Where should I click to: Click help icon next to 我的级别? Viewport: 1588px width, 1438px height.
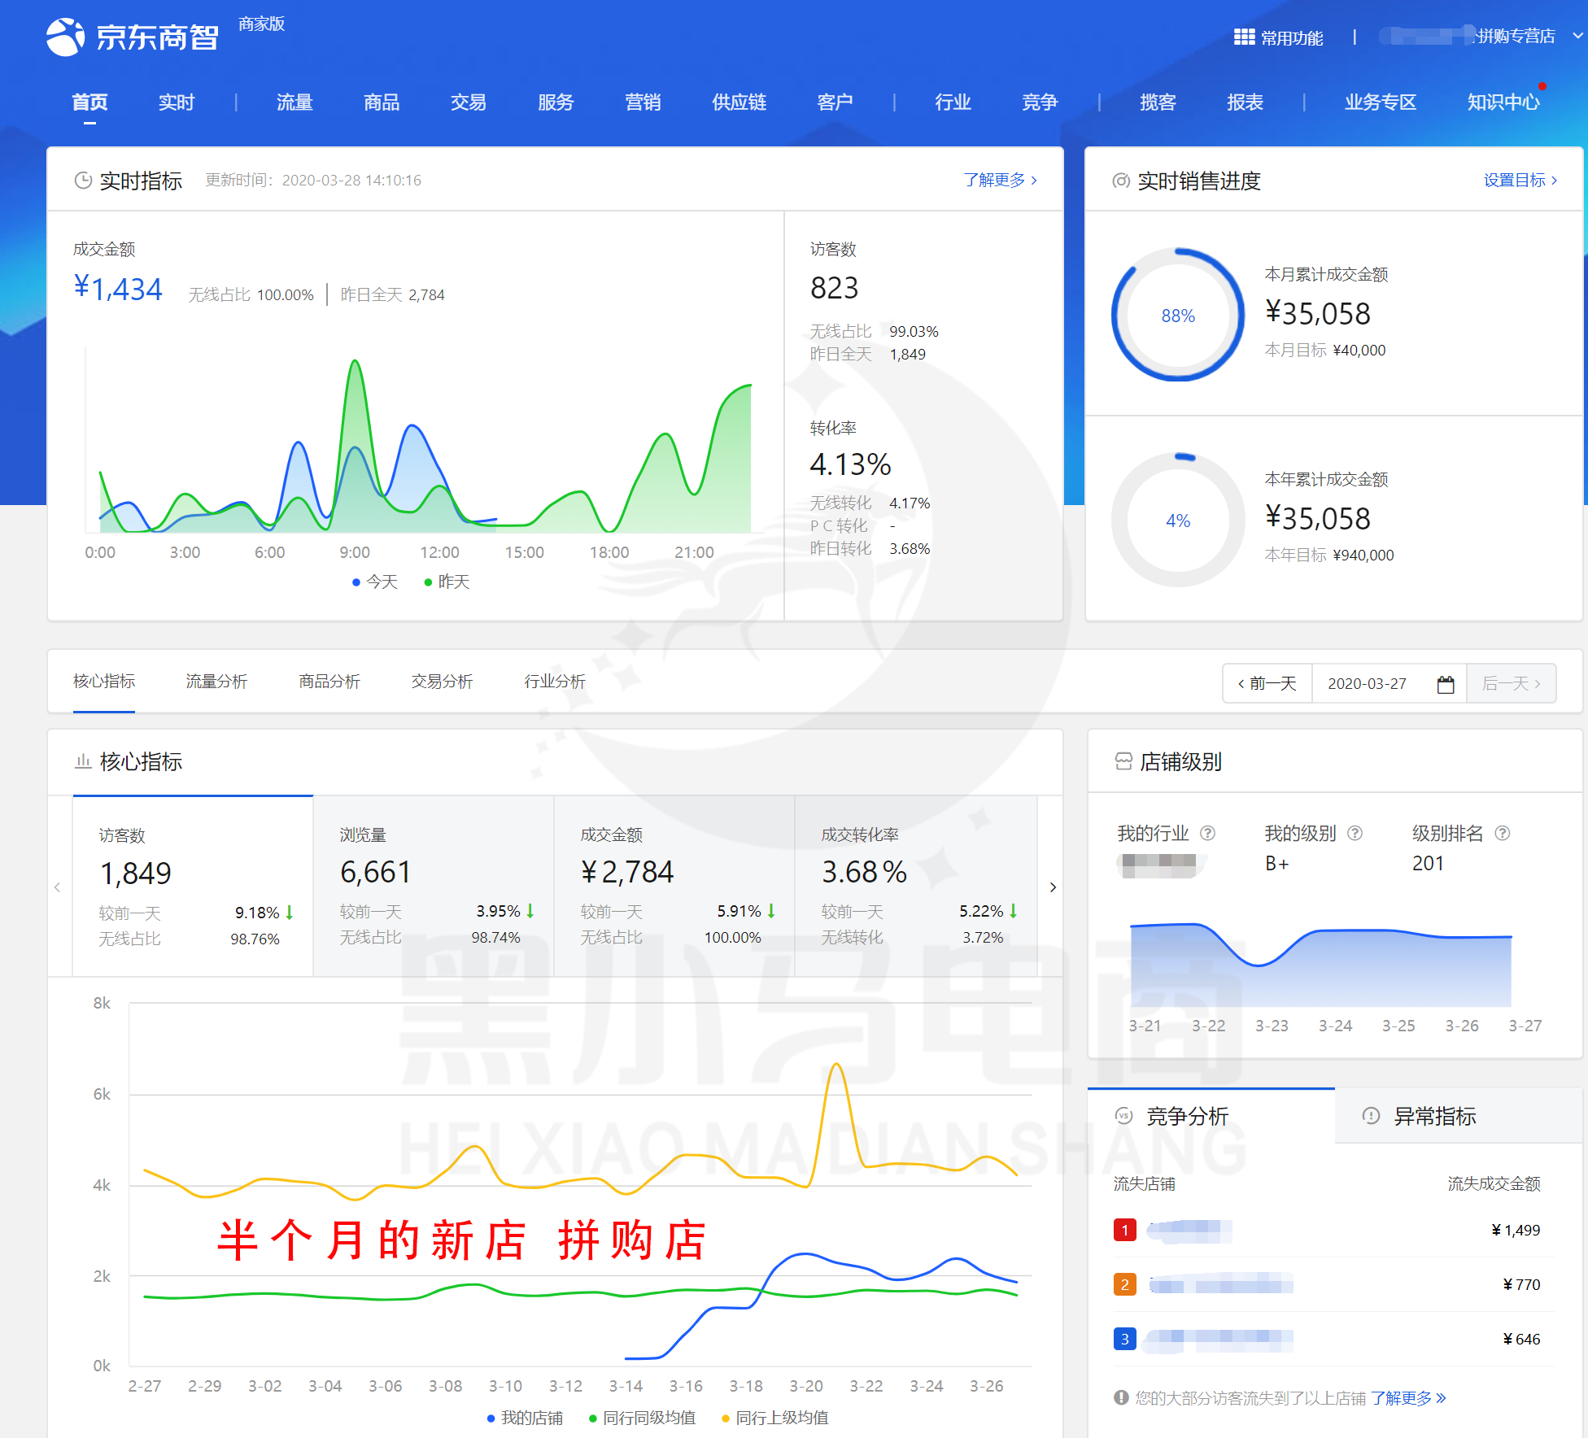[1355, 833]
